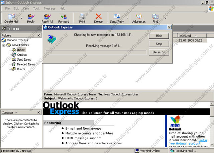This screenshot has width=214, height=153.
Task: Click the preview pane scrollbar up arrow
Action: [x=212, y=104]
